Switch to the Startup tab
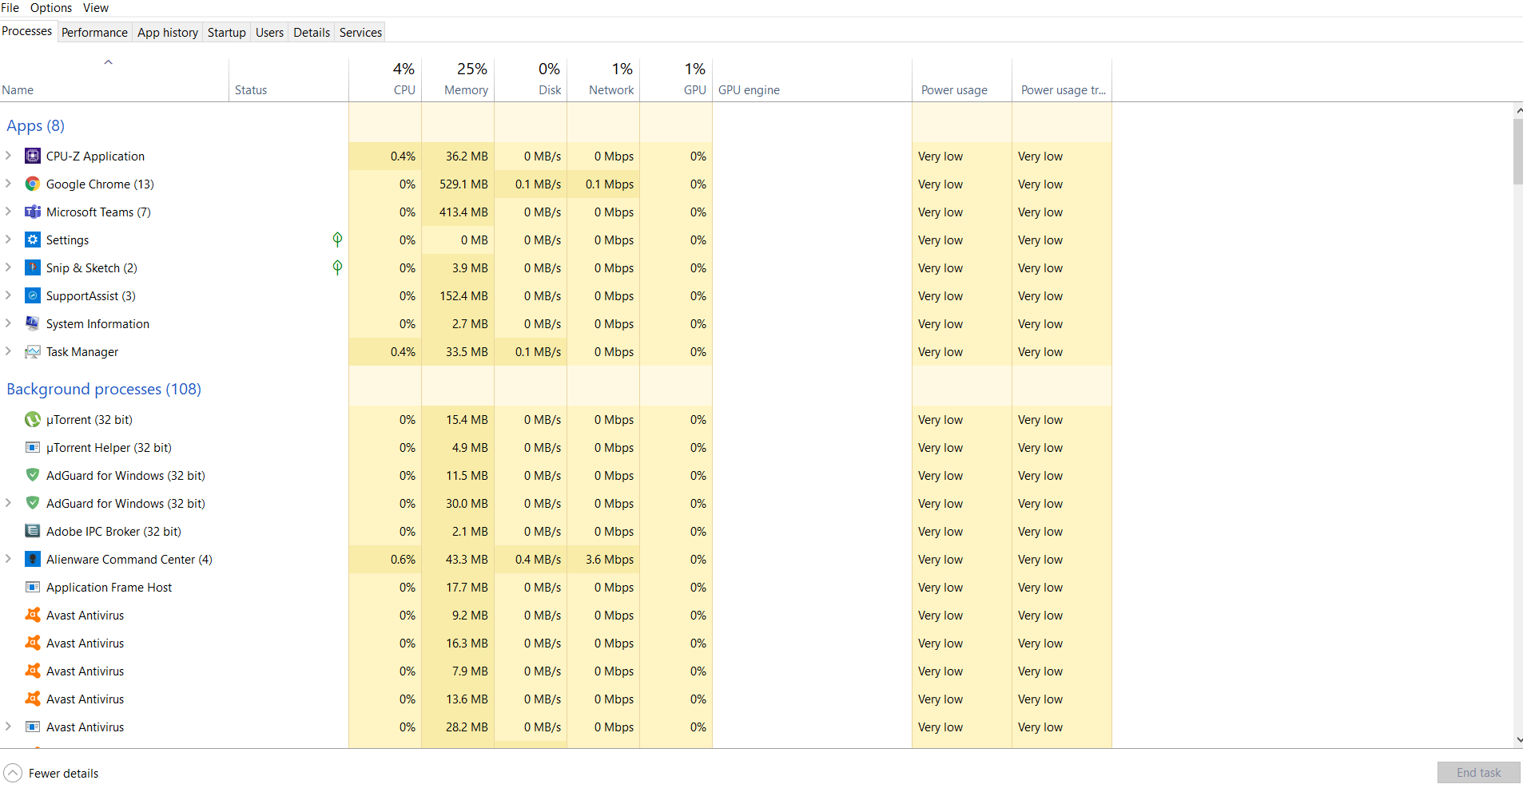1523x792 pixels. click(x=227, y=33)
